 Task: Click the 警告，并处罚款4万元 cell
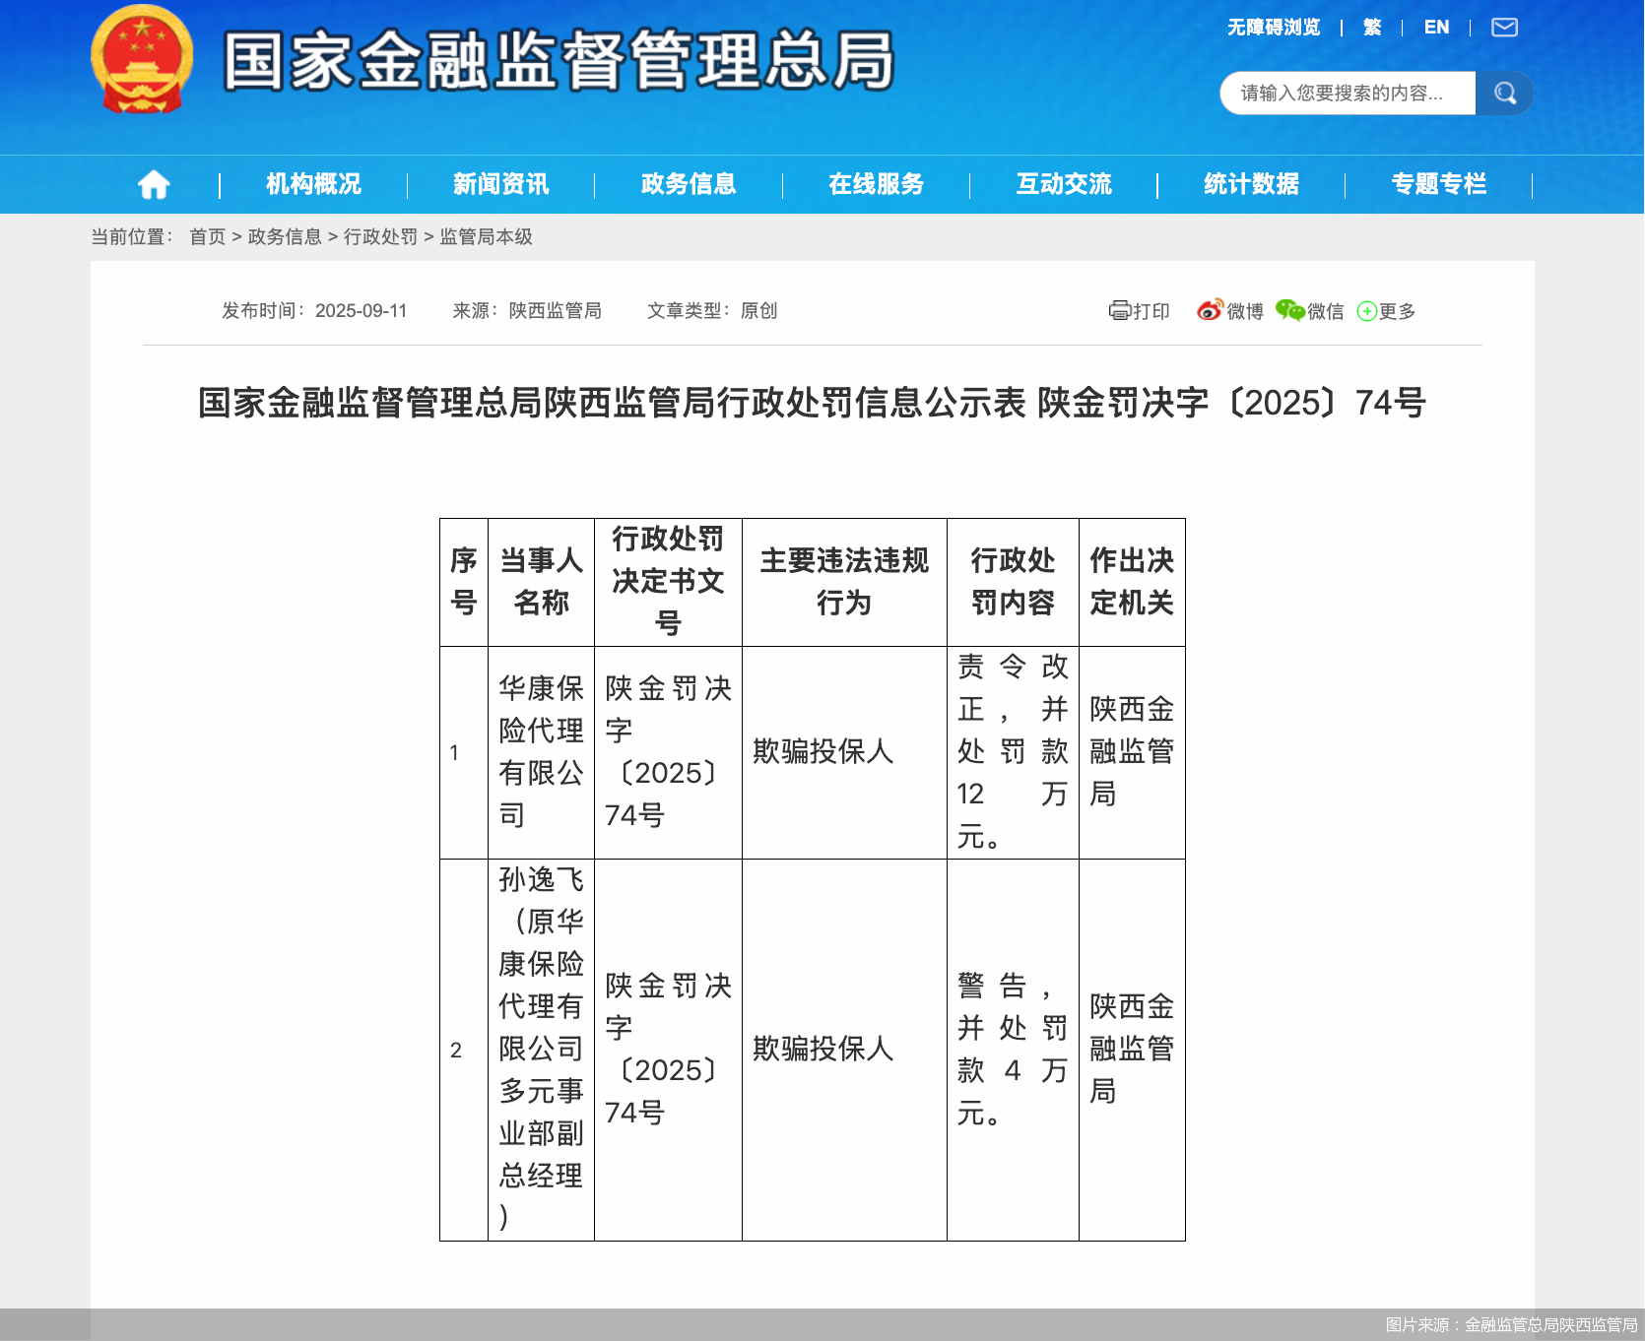point(1013,1050)
